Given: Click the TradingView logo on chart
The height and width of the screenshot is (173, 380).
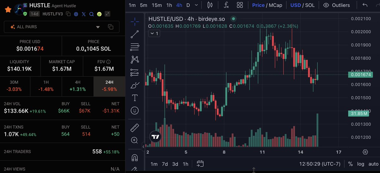Looking at the screenshot, I should tap(155, 137).
